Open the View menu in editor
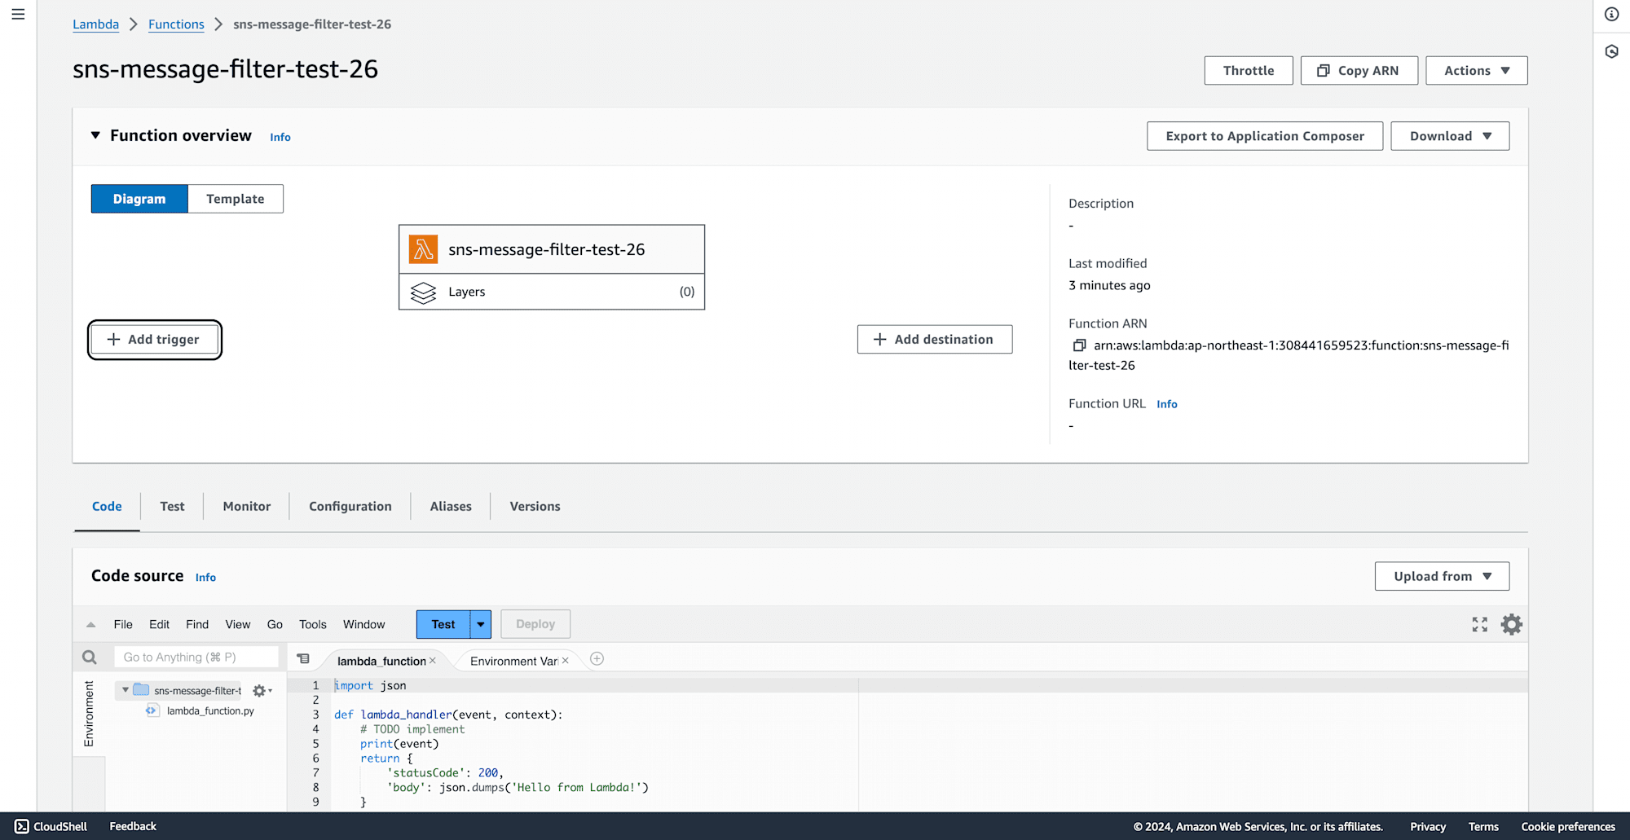The height and width of the screenshot is (840, 1630). pos(238,624)
